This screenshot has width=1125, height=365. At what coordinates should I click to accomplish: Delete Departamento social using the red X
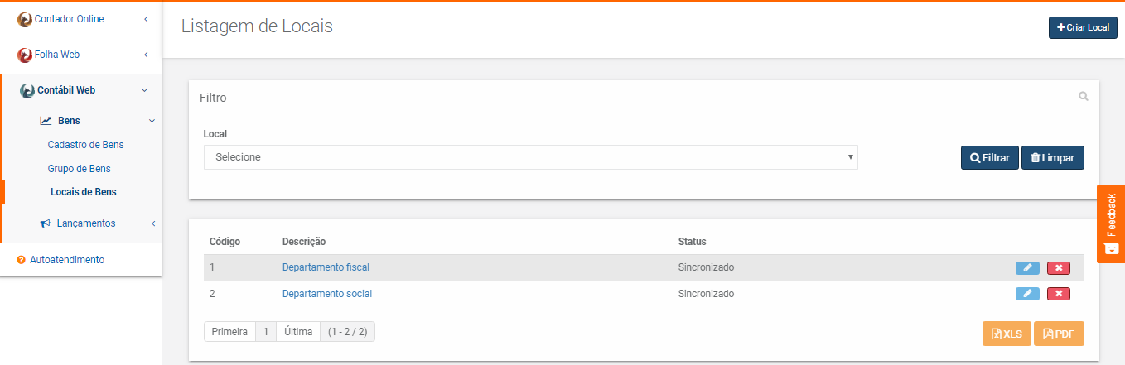[x=1059, y=293]
